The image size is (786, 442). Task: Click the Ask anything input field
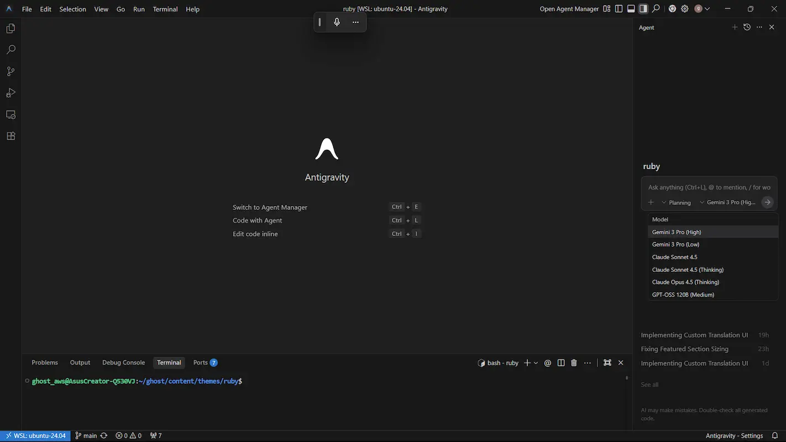[709, 187]
